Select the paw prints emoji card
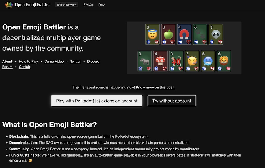The height and width of the screenshot is (168, 265). coord(200,34)
